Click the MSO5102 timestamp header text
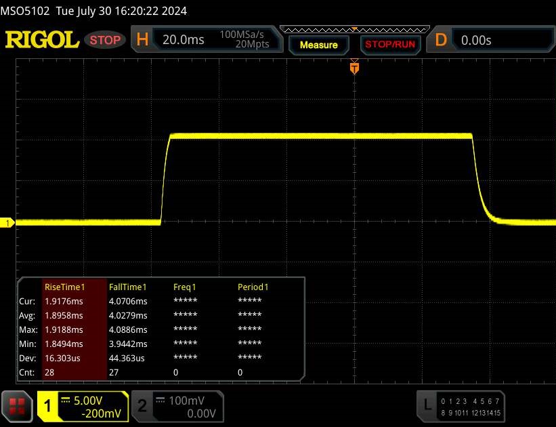This screenshot has width=556, height=427. pos(93,11)
